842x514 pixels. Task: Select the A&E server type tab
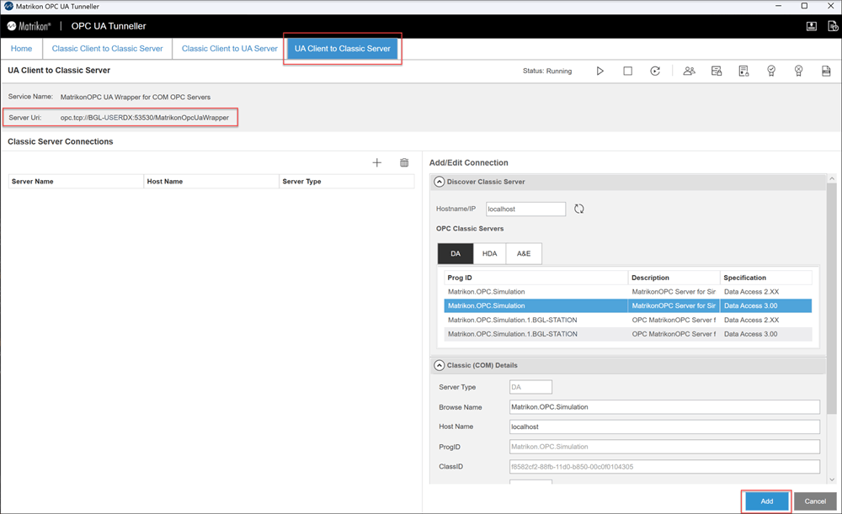coord(524,253)
